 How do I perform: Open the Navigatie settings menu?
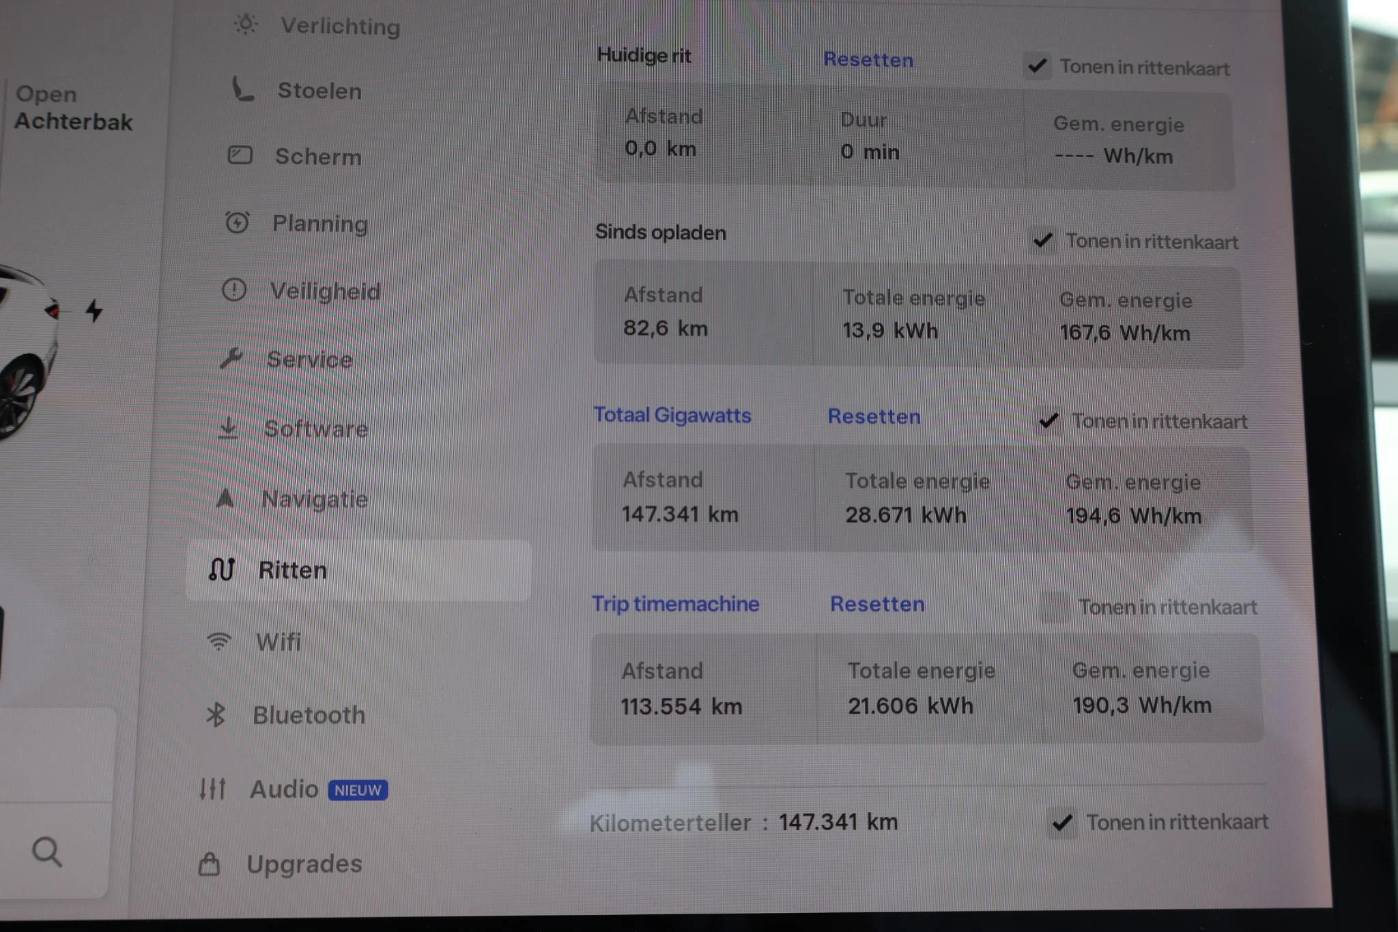pyautogui.click(x=314, y=499)
